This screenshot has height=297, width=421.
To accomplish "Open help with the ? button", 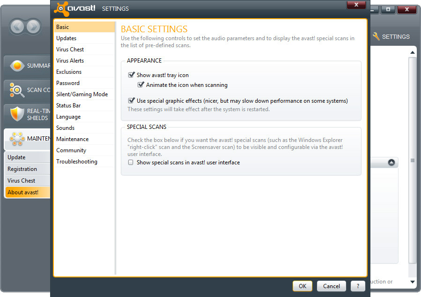I will pyautogui.click(x=358, y=286).
